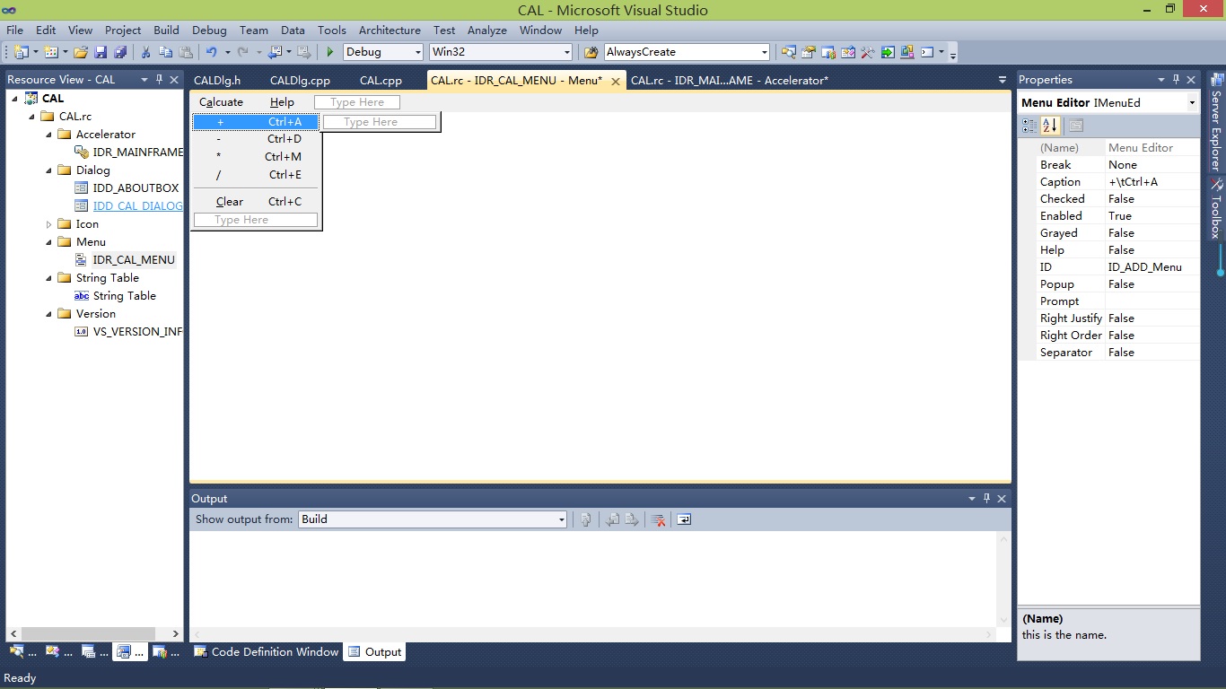Switch to the CAL.rc IDR_MAINFRAME Accelerator tab
Viewport: 1226px width, 689px height.
[x=730, y=80]
